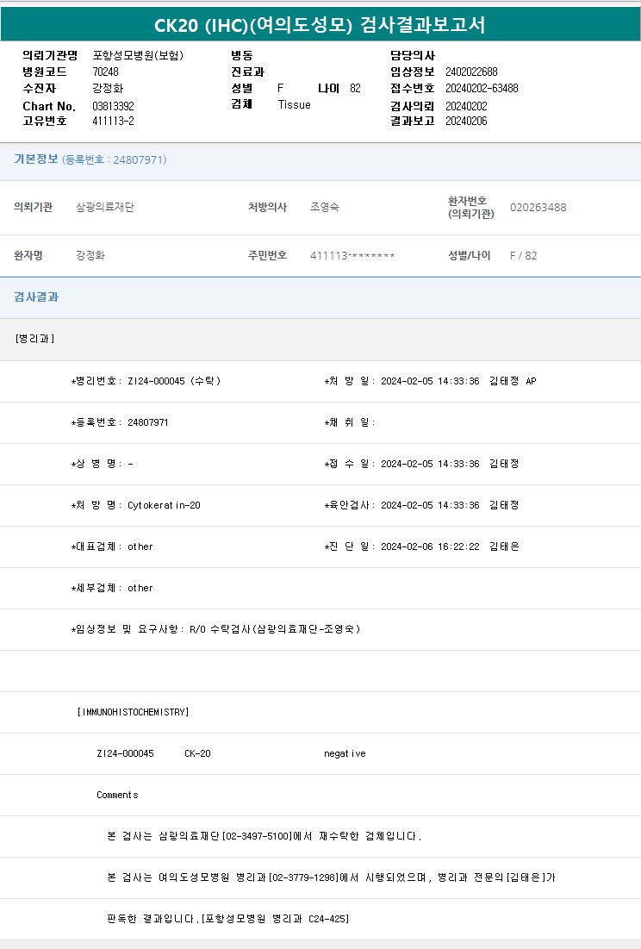This screenshot has height=949, width=641.
Task: Click the CK-20 negative result
Action: pos(345,753)
